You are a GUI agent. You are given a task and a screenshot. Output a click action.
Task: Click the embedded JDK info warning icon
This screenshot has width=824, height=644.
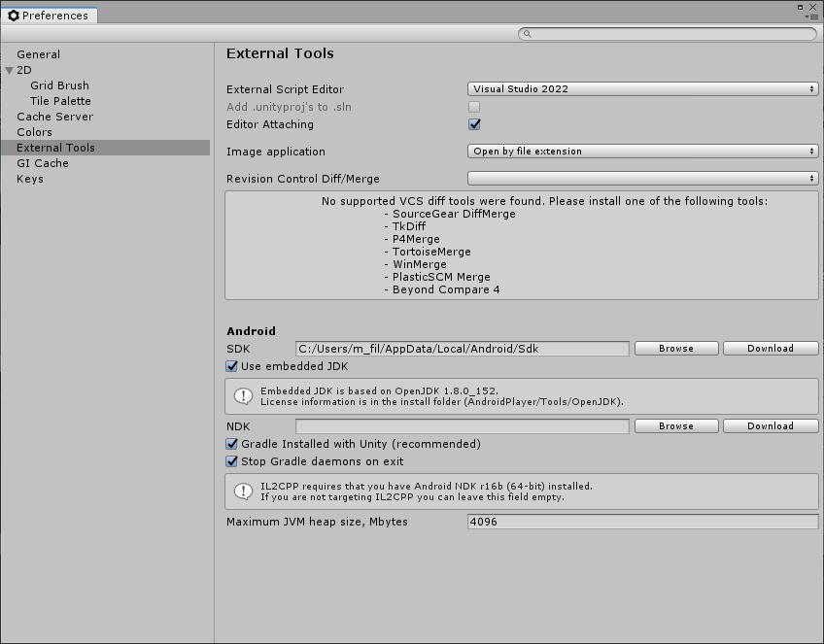pos(243,396)
